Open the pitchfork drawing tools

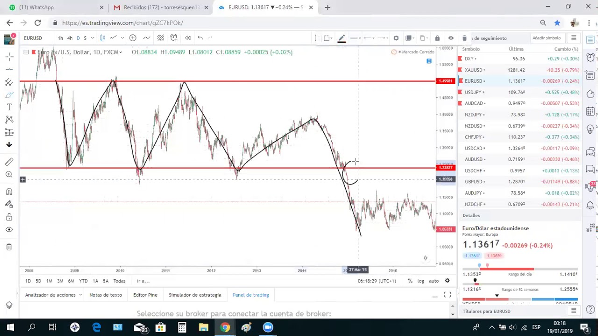point(9,82)
